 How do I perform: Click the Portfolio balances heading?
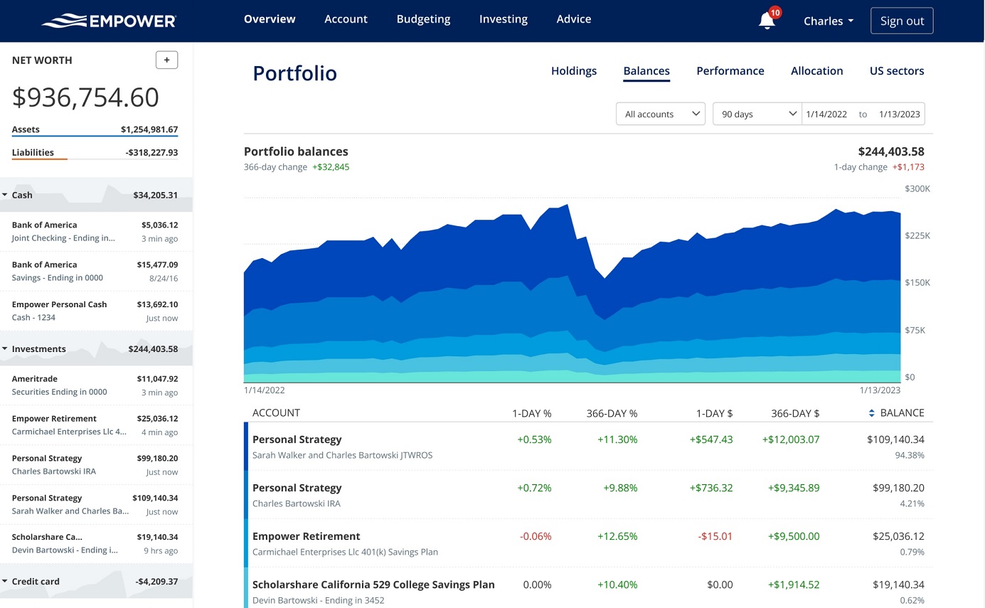tap(296, 151)
